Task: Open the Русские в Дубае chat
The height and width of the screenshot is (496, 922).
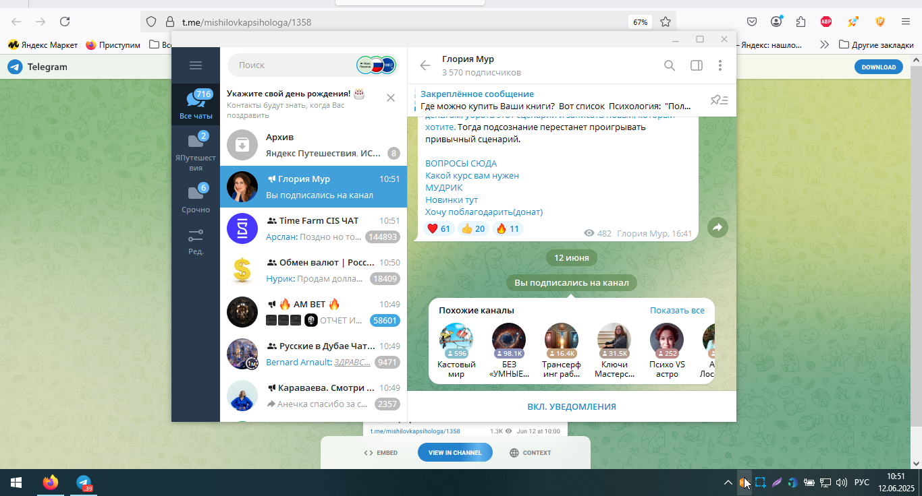Action: pyautogui.click(x=314, y=354)
